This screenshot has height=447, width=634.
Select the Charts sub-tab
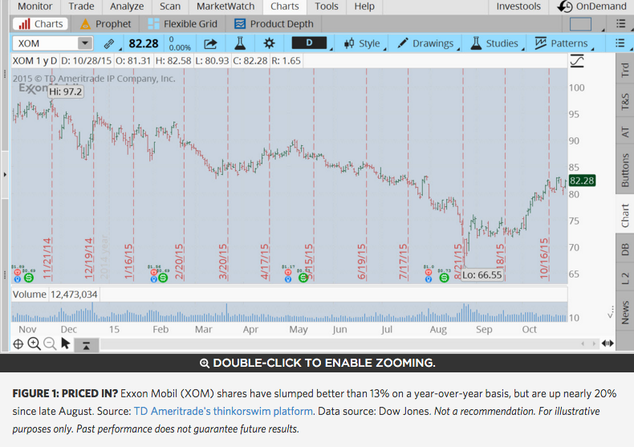tap(40, 24)
